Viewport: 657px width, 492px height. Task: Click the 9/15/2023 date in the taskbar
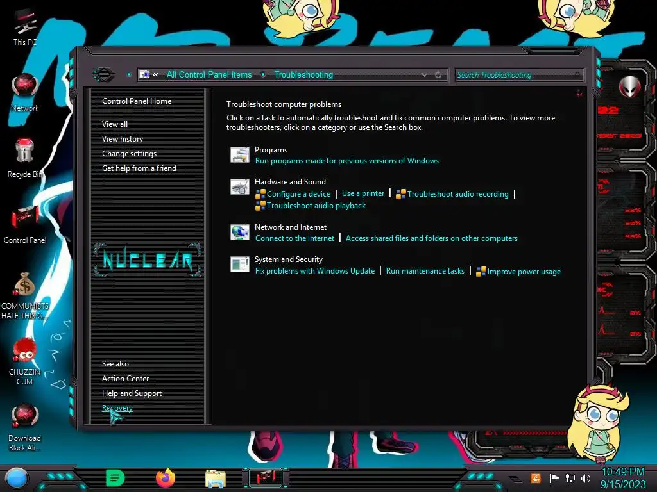[622, 484]
